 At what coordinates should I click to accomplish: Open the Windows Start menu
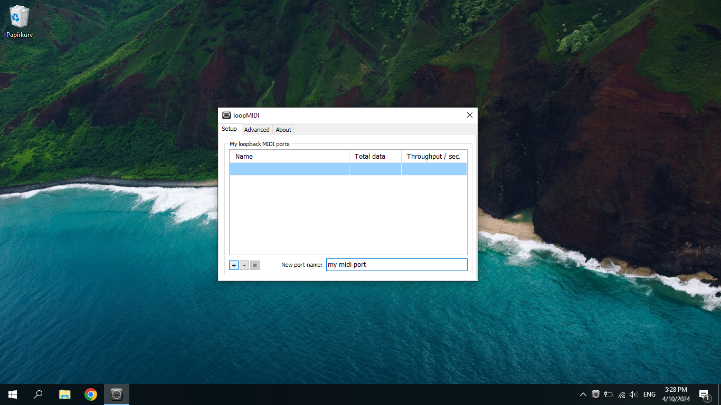pos(13,394)
